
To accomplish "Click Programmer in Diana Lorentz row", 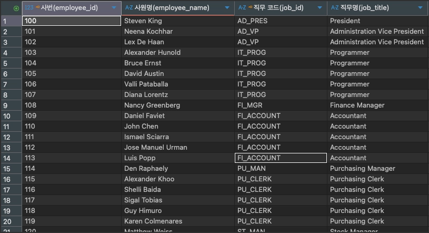I will [377, 95].
